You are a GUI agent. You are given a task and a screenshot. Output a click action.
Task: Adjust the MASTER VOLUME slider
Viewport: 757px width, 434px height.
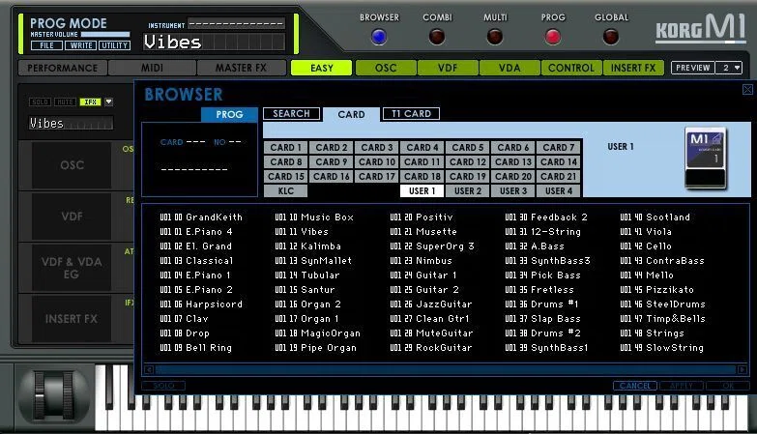click(x=105, y=34)
